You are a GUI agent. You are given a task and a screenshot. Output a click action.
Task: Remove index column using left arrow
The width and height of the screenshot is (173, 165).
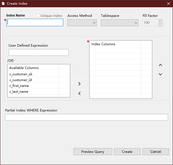[x=80, y=94]
